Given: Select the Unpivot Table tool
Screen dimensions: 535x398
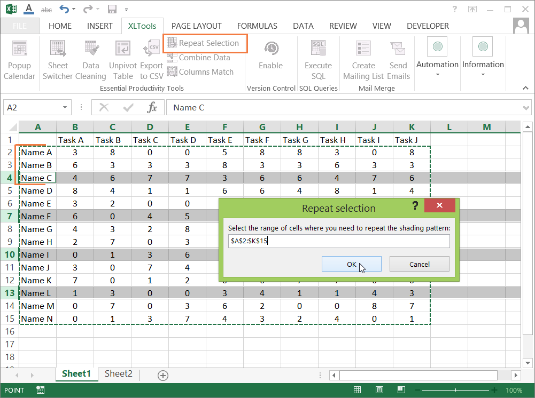Looking at the screenshot, I should 123,59.
